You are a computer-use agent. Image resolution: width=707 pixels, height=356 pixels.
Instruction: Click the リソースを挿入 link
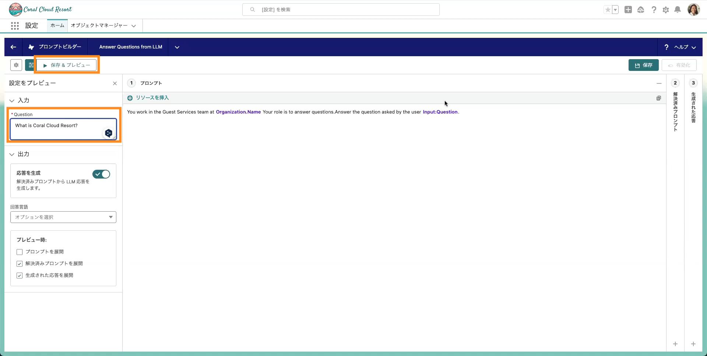pos(152,98)
